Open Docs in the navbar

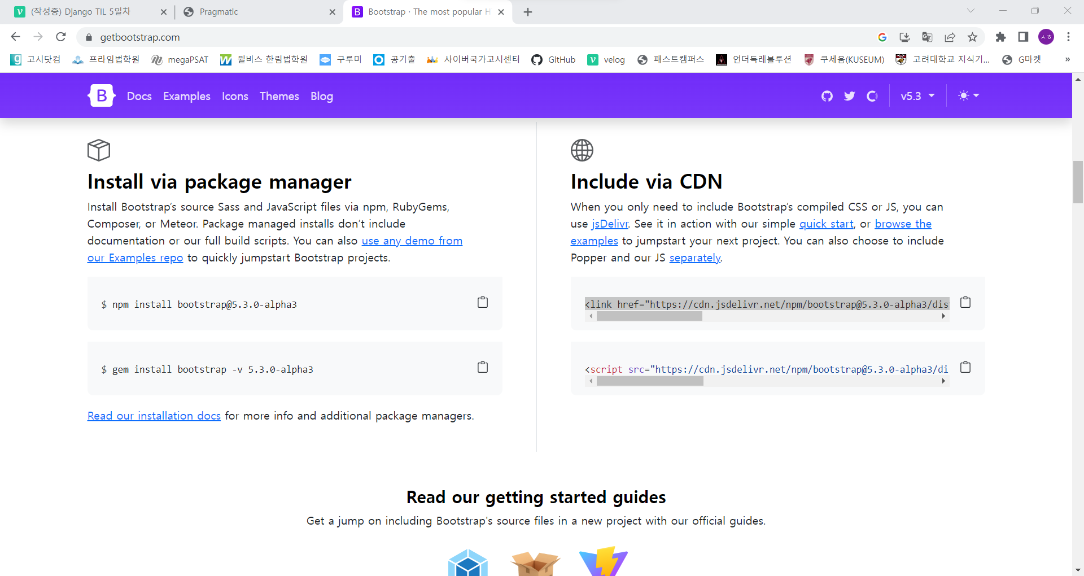click(139, 96)
